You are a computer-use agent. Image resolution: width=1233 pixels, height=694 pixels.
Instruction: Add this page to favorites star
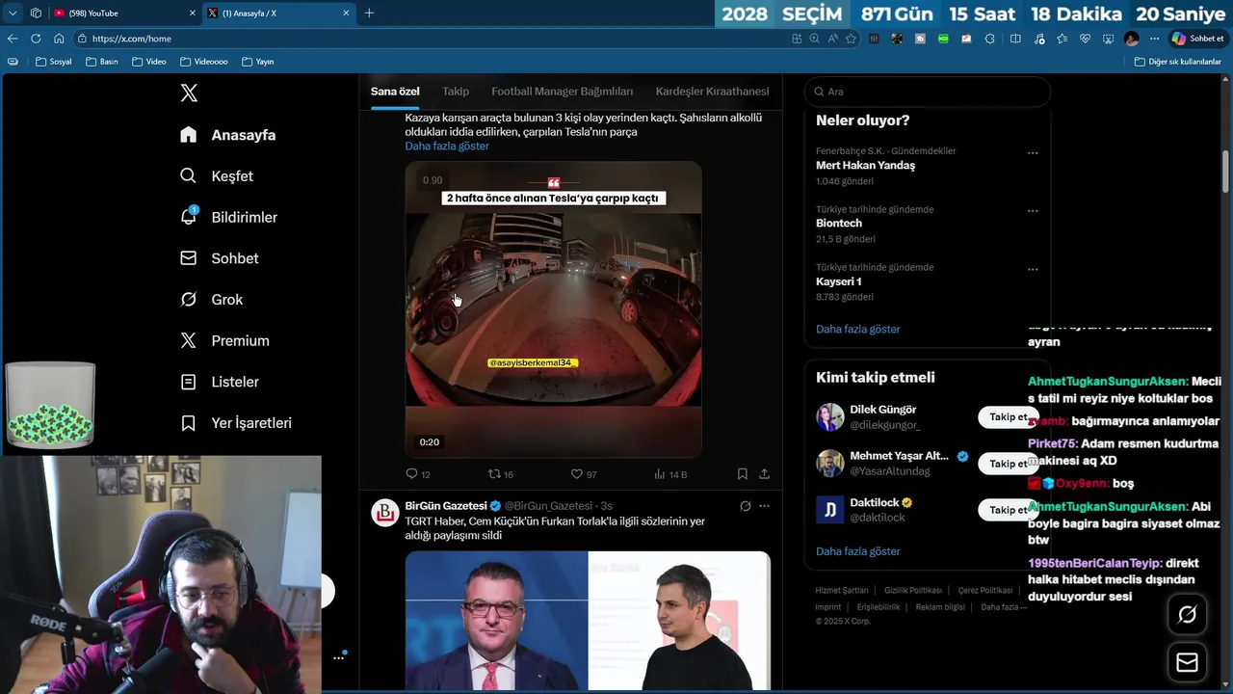pos(851,39)
